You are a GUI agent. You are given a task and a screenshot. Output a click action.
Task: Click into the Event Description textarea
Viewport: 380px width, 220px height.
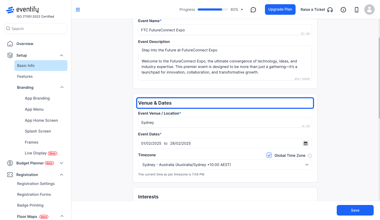click(x=225, y=63)
